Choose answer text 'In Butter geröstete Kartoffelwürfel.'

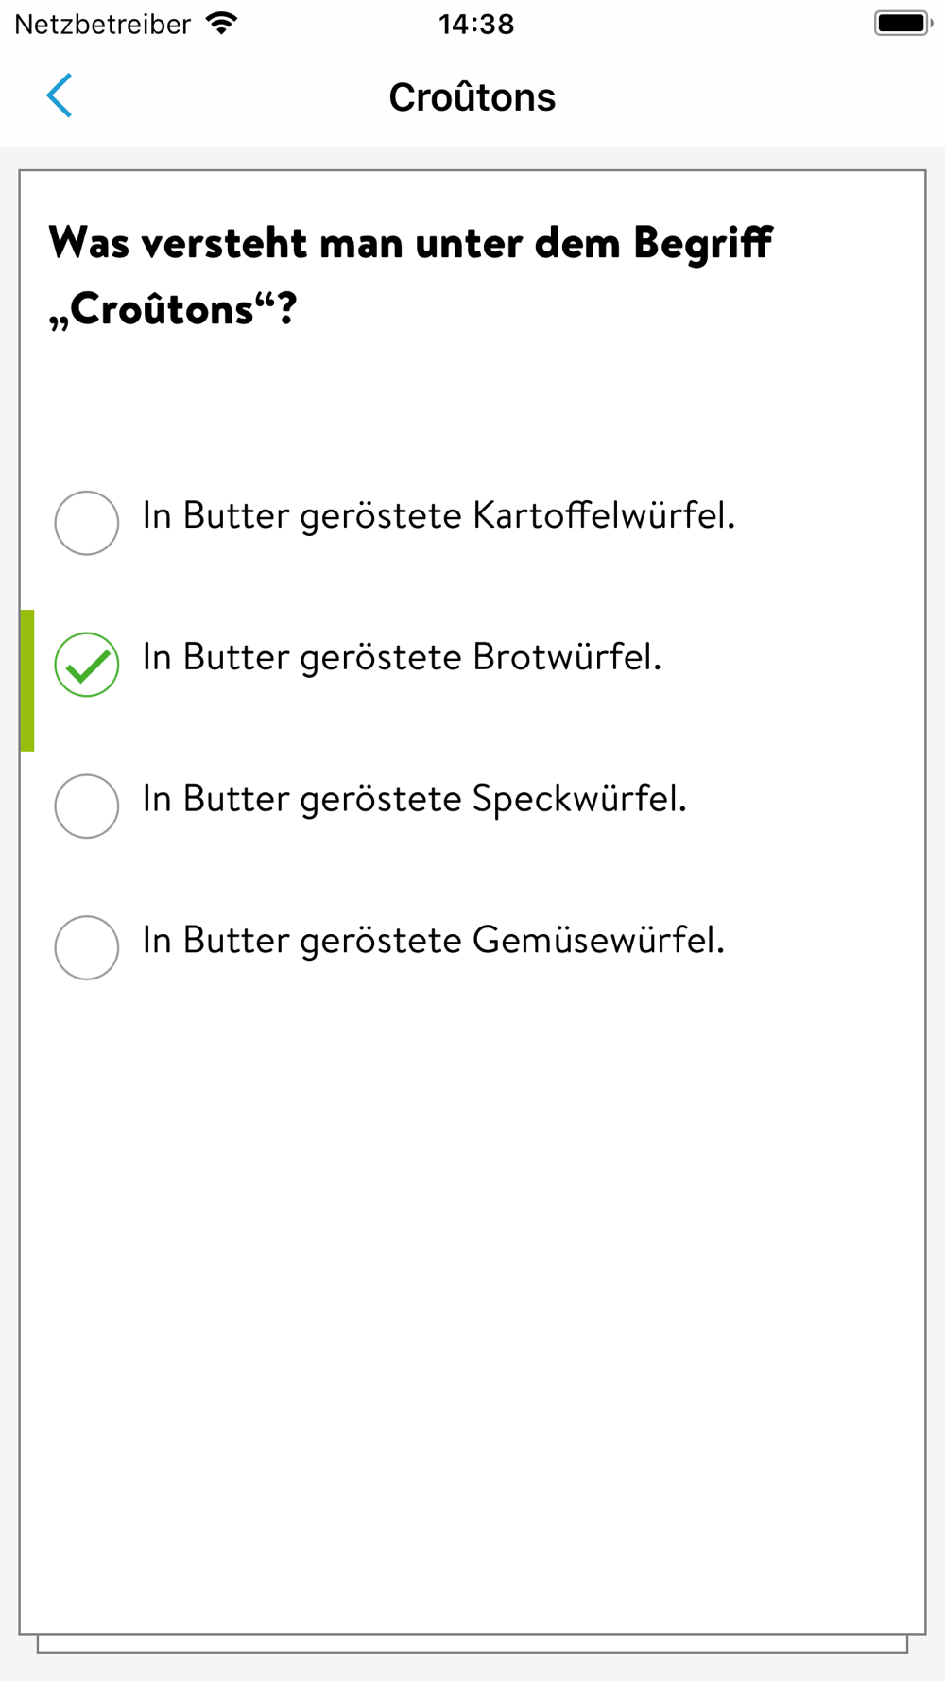coord(438,516)
